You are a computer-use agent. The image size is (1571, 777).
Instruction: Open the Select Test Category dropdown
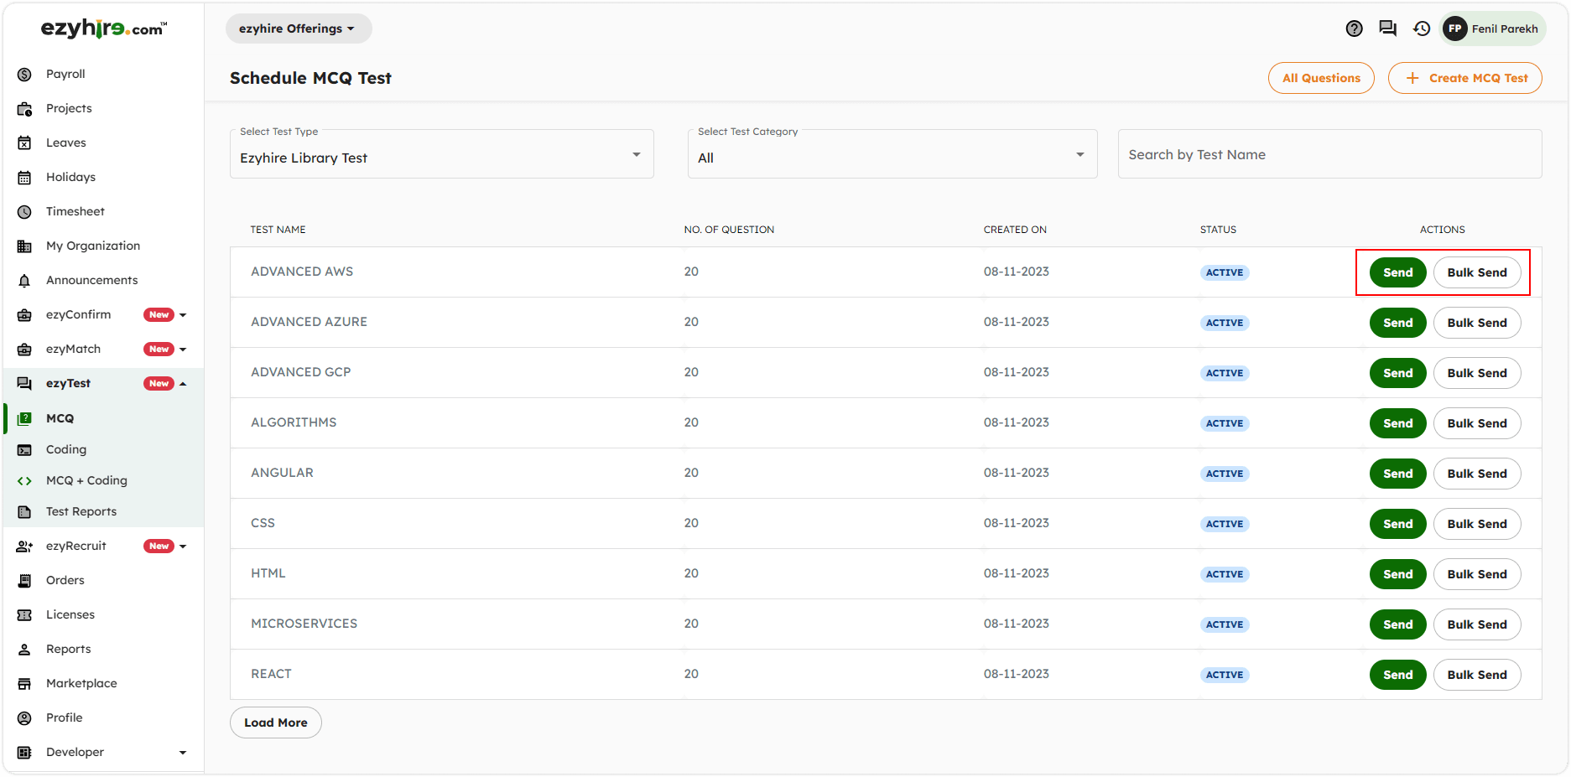892,154
